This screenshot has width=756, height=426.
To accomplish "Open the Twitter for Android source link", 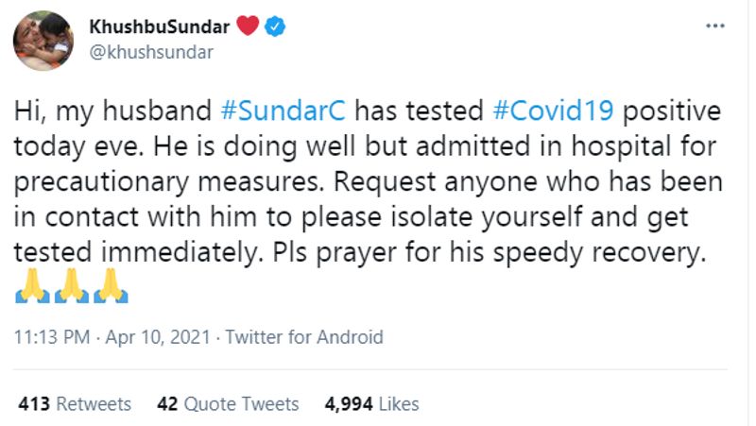I will [305, 337].
